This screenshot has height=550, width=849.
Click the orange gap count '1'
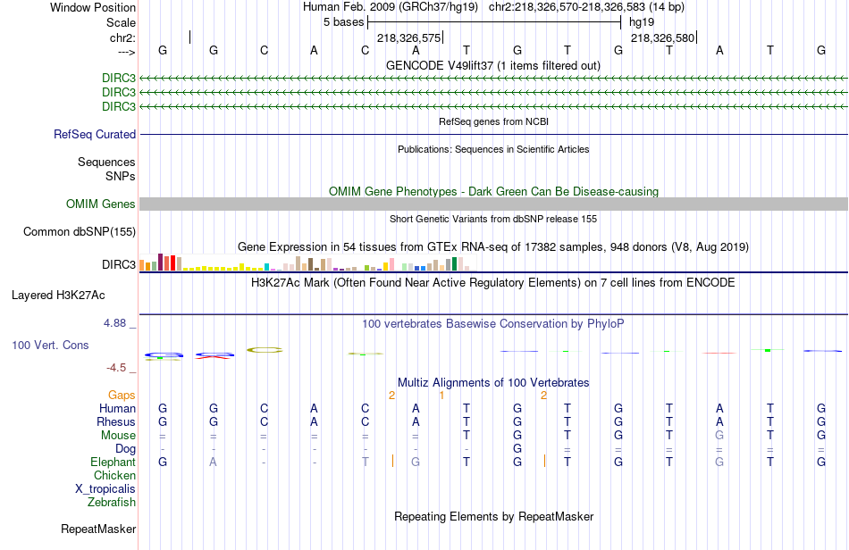click(441, 396)
